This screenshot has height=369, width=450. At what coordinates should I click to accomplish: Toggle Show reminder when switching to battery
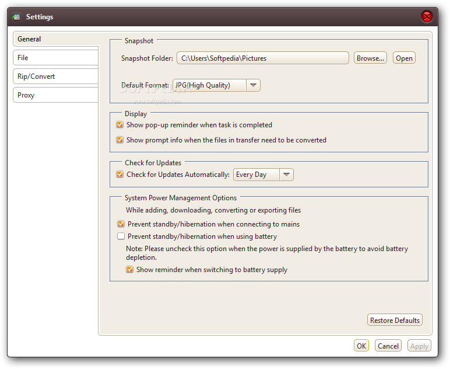(130, 270)
